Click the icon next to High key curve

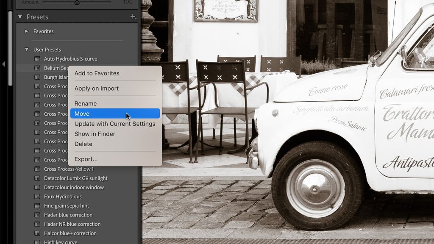[x=37, y=242]
